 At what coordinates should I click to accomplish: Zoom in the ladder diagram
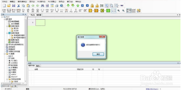[118, 11]
